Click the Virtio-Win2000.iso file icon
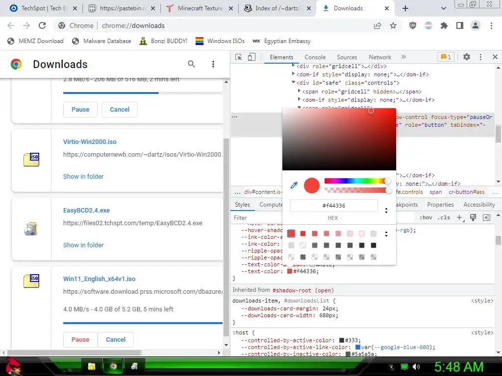This screenshot has height=376, width=502. pyautogui.click(x=31, y=159)
